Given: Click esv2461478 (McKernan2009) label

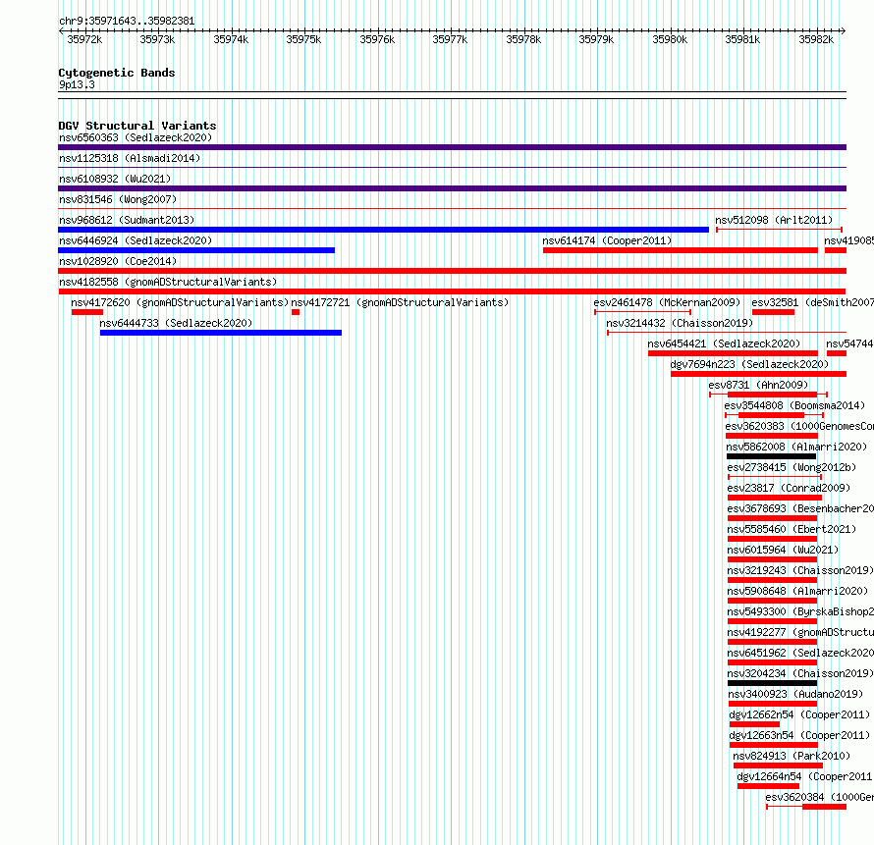Looking at the screenshot, I should point(667,302).
